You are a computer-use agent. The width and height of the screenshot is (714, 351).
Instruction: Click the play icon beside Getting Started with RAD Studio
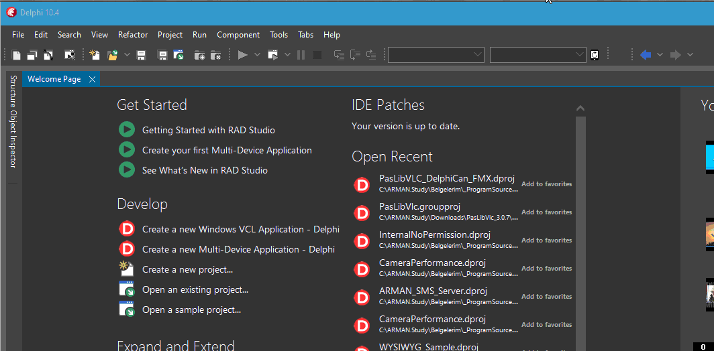pos(127,129)
